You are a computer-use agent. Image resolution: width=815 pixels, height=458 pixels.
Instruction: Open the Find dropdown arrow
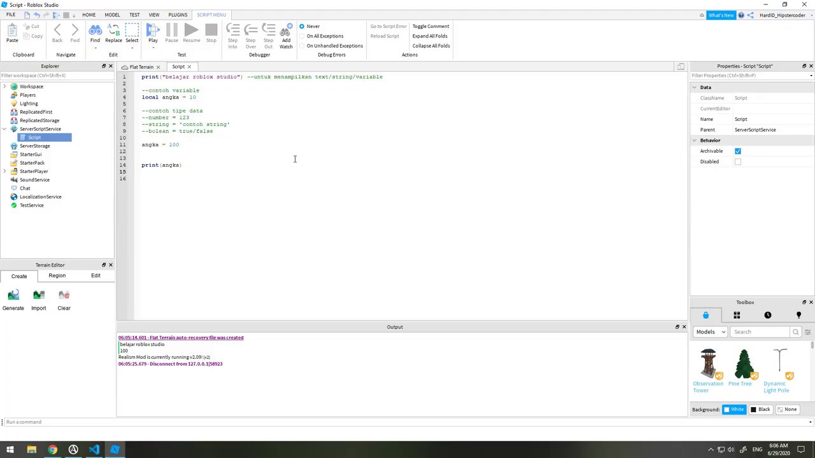[x=95, y=48]
